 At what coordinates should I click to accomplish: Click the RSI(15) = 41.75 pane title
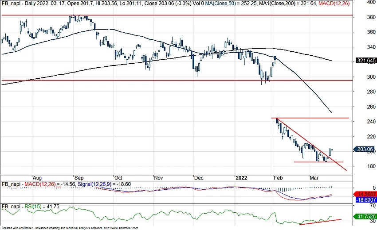coord(42,207)
